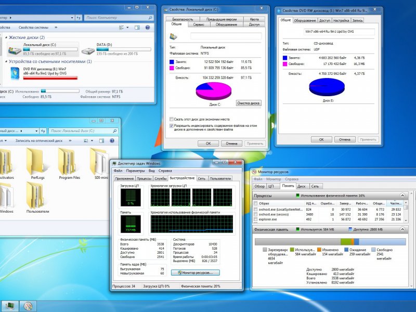Click the refresh arrows in the Локальный диск (C:) explorer window

pos(43,131)
